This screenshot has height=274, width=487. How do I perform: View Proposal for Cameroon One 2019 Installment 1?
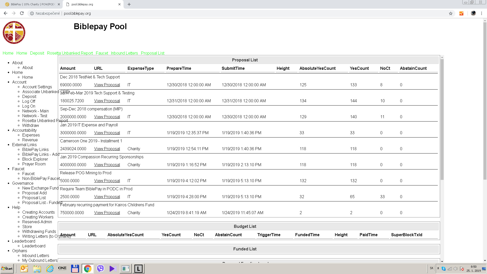pos(107,149)
